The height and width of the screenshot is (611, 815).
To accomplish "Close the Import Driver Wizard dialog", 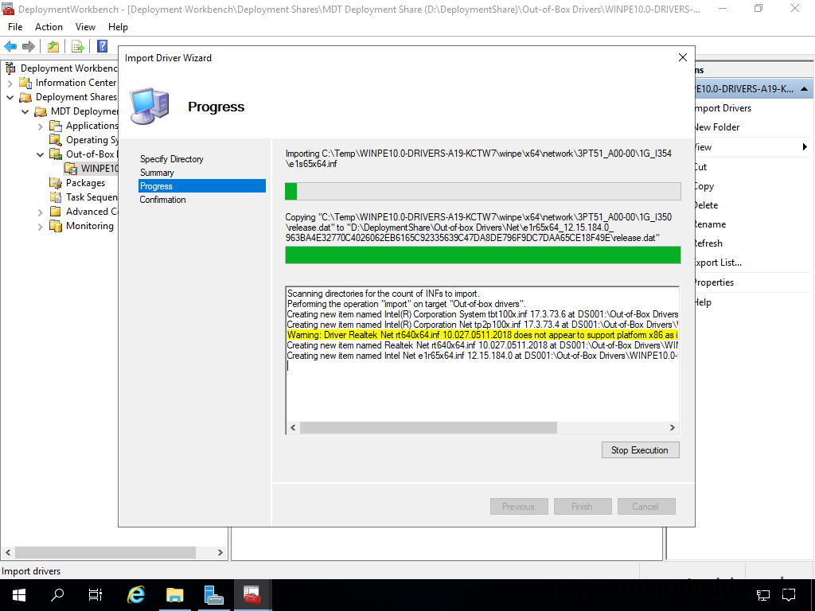I will [683, 57].
